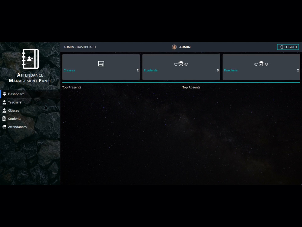Viewport: 302px width, 227px height.
Task: Open the Attendances sidebar section
Action: pyautogui.click(x=30, y=127)
